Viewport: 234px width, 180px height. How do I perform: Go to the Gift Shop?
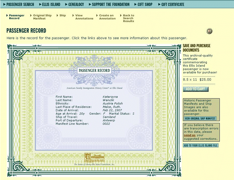tap(143, 4)
